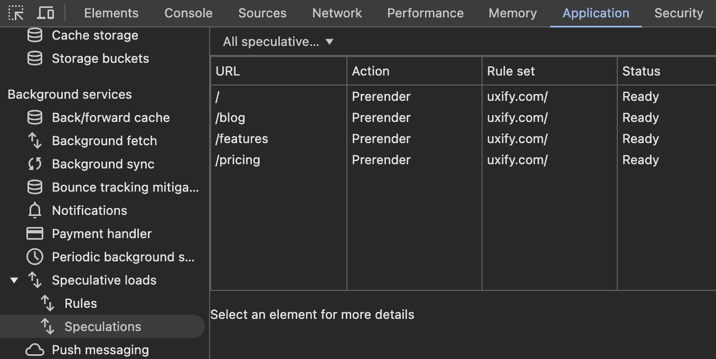This screenshot has height=359, width=716.
Task: Open the All speculative loads dropdown
Action: pyautogui.click(x=277, y=41)
